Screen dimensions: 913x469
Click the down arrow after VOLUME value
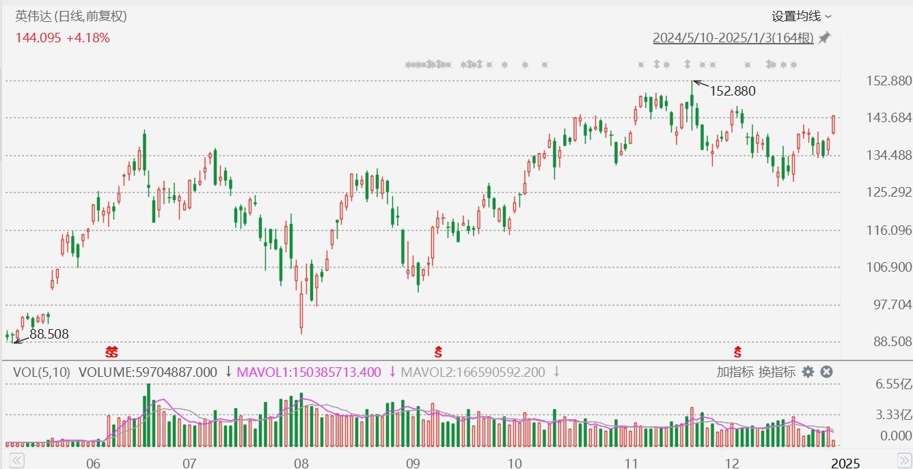[228, 372]
